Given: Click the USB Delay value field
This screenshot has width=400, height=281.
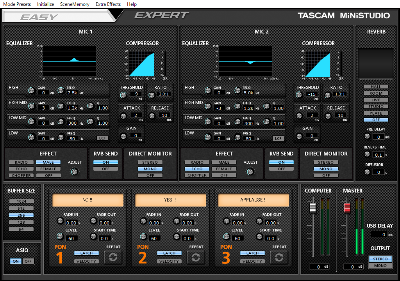Looking at the screenshot, I should pyautogui.click(x=379, y=234).
